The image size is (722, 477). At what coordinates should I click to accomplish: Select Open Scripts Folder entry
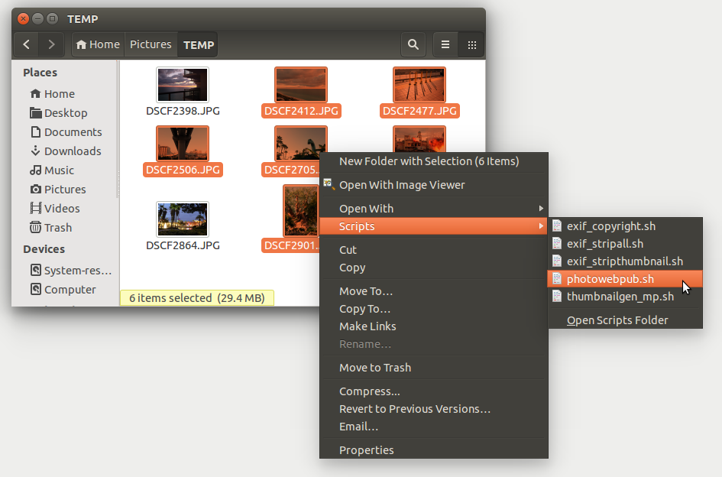point(617,320)
